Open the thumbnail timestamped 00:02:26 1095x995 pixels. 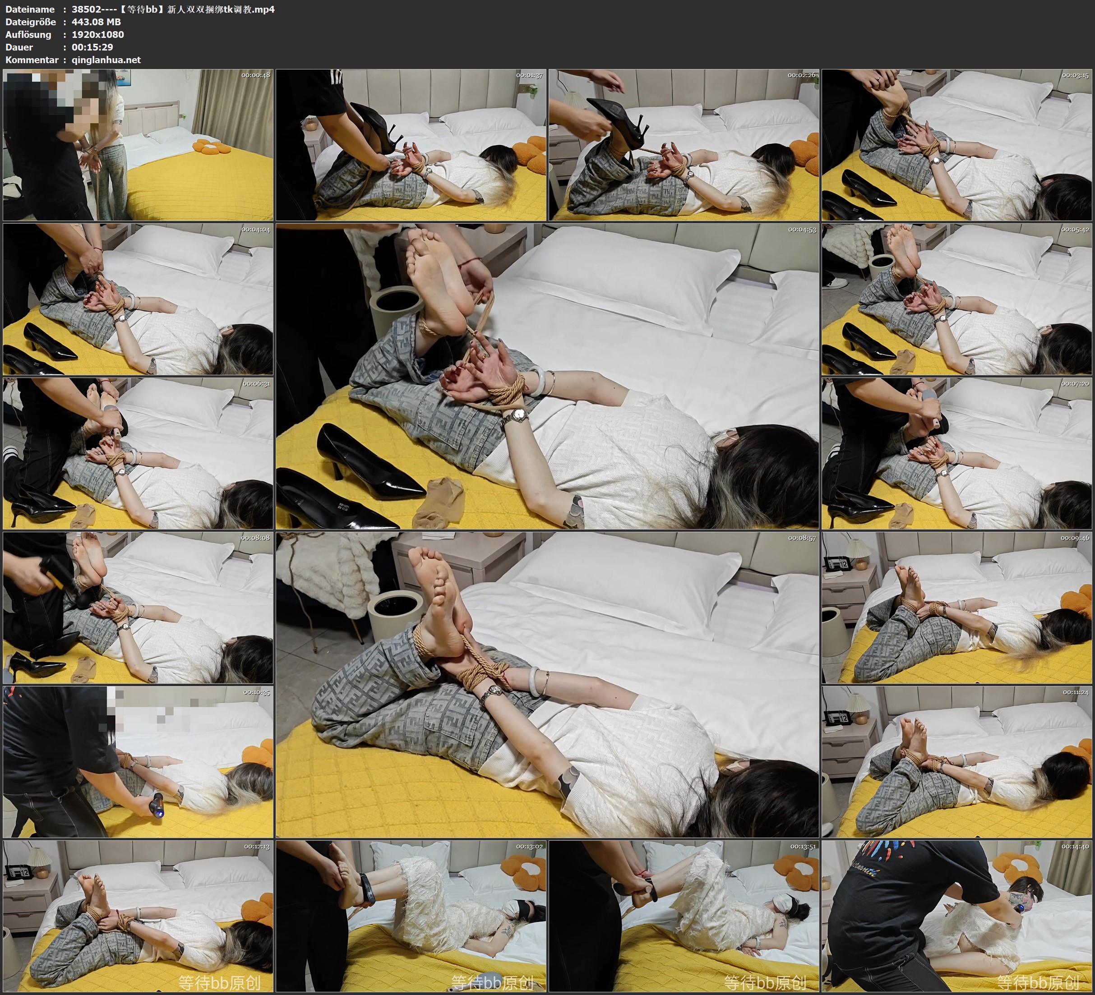click(684, 145)
